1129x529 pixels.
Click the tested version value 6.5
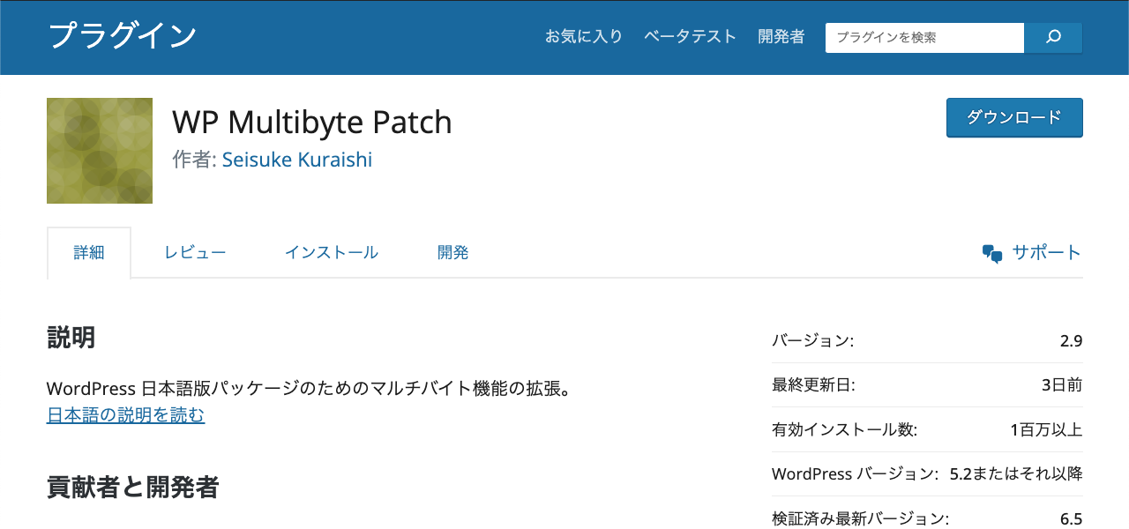1072,519
